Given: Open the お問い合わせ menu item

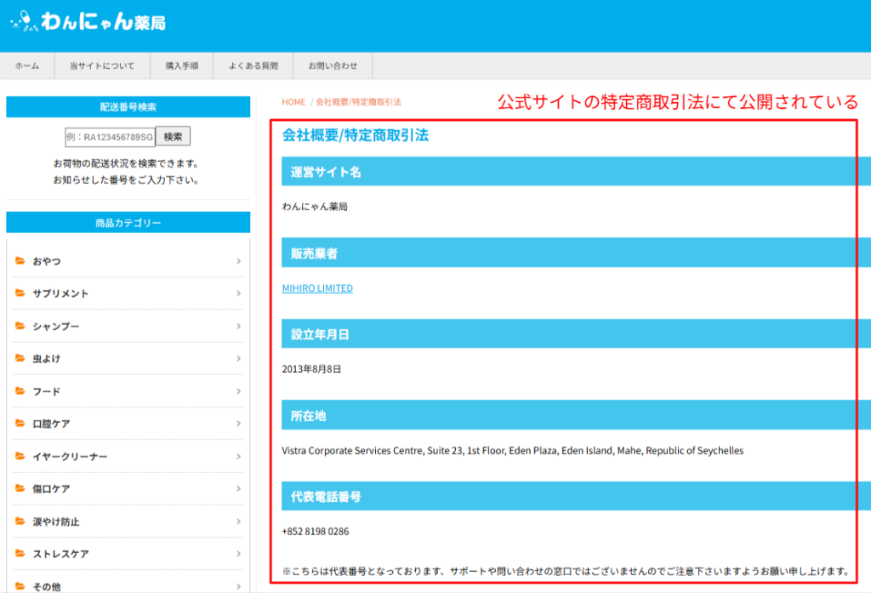Looking at the screenshot, I should tap(333, 66).
